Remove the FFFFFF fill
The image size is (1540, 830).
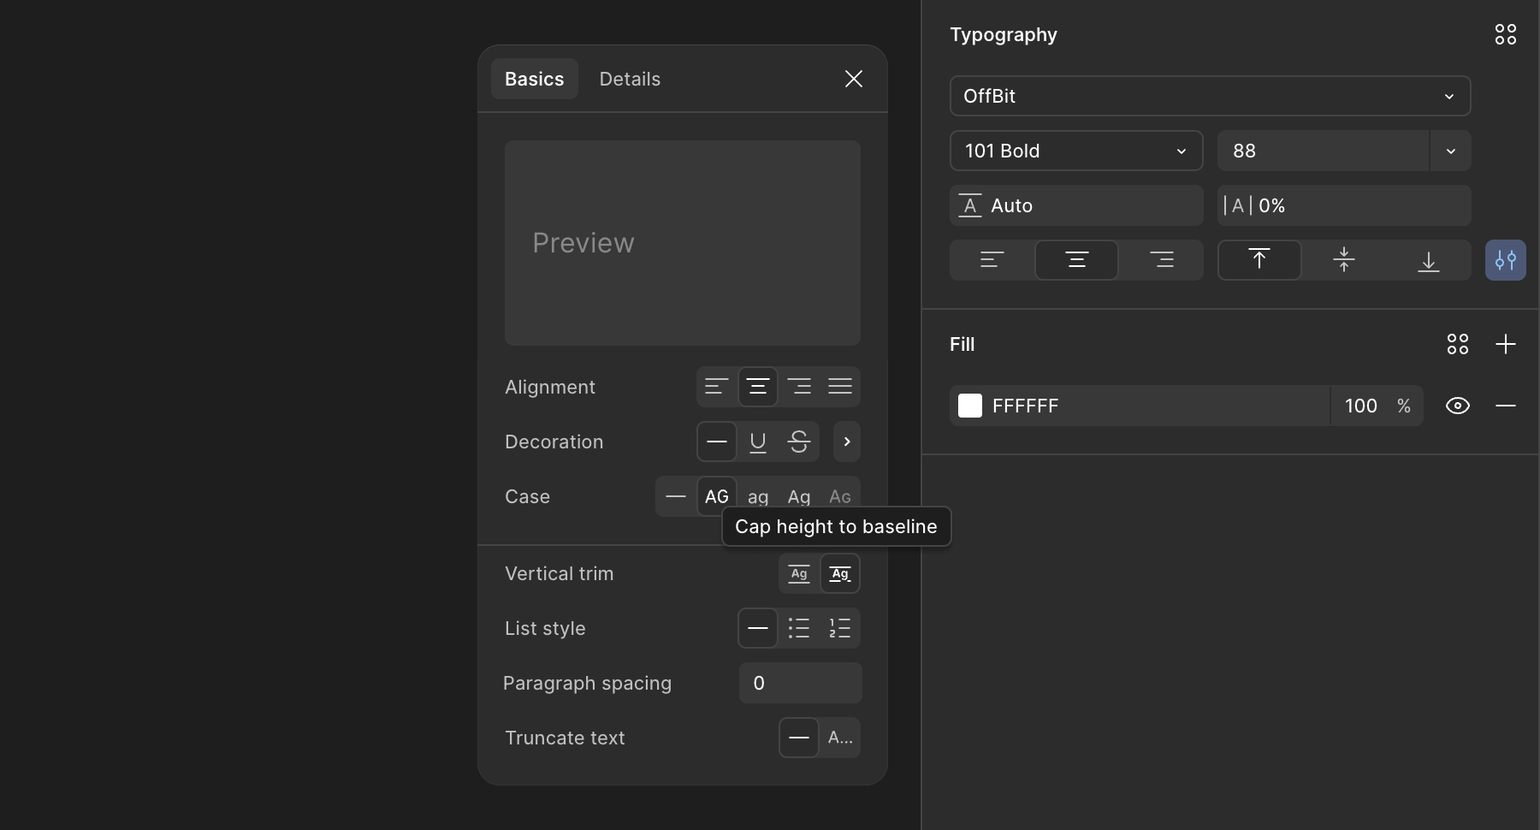tap(1506, 406)
